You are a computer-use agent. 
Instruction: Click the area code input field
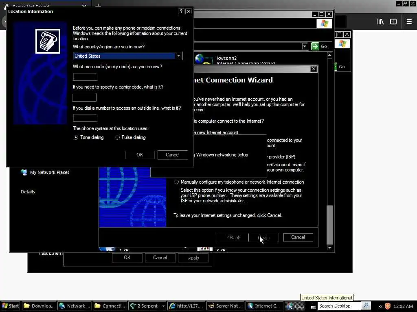85,77
